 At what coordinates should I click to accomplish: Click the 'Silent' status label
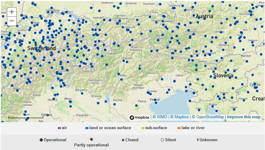tap(171, 140)
